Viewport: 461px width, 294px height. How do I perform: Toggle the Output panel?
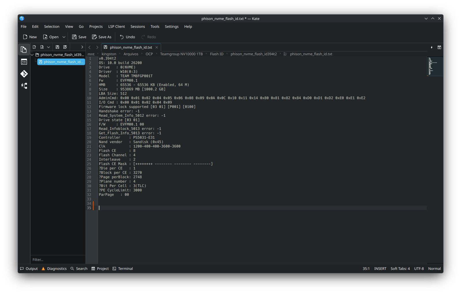click(x=29, y=269)
